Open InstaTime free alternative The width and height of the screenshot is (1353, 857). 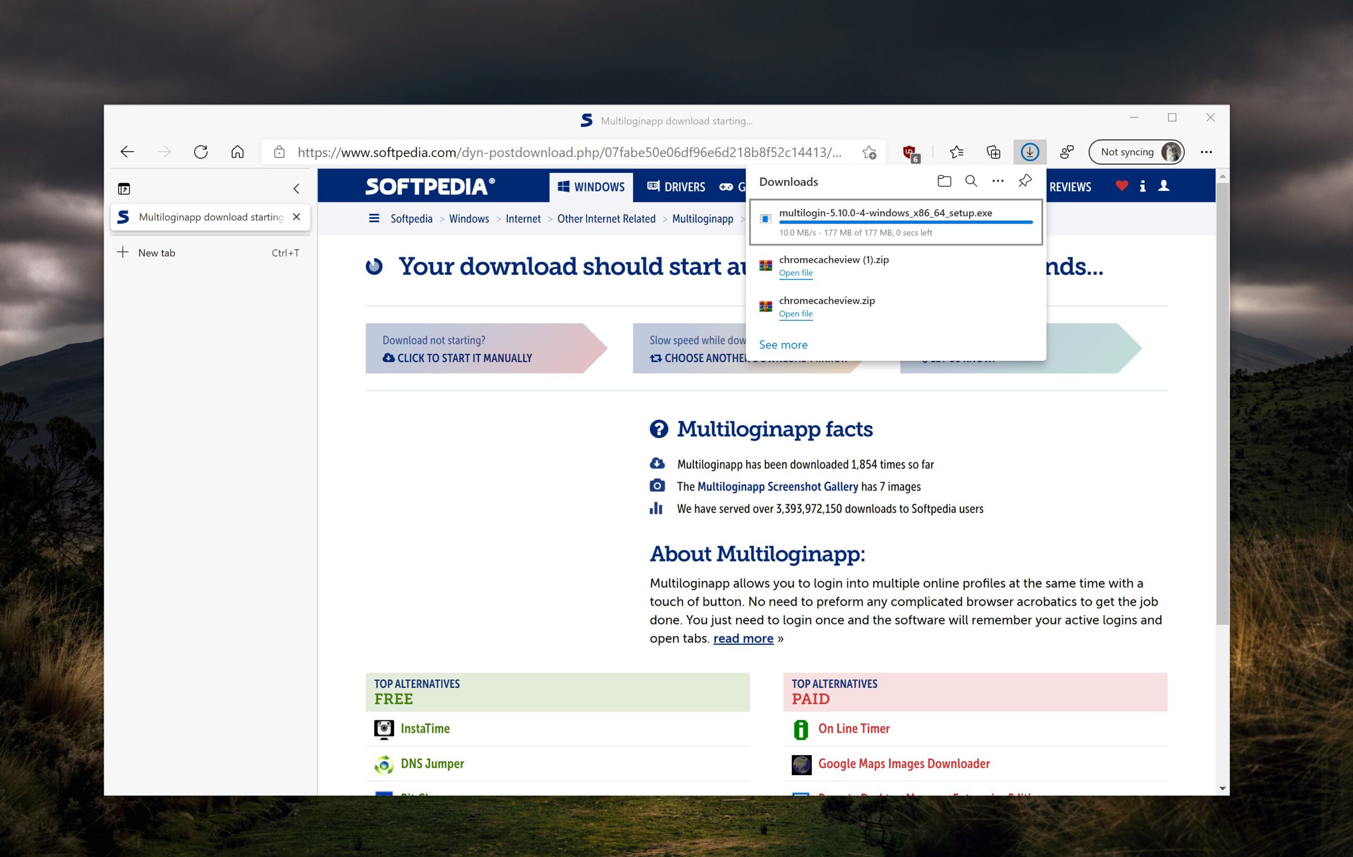425,729
